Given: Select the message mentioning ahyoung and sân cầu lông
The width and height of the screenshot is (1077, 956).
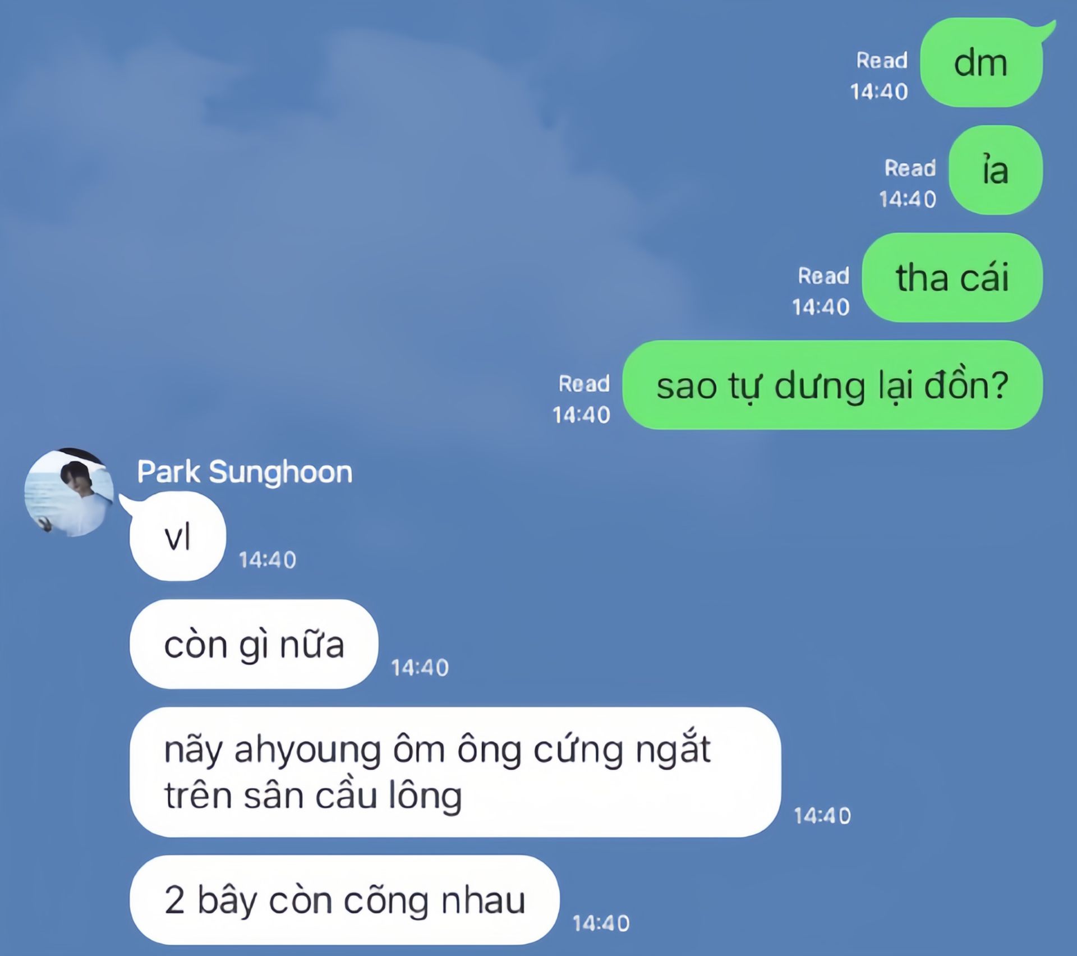Looking at the screenshot, I should tap(455, 772).
